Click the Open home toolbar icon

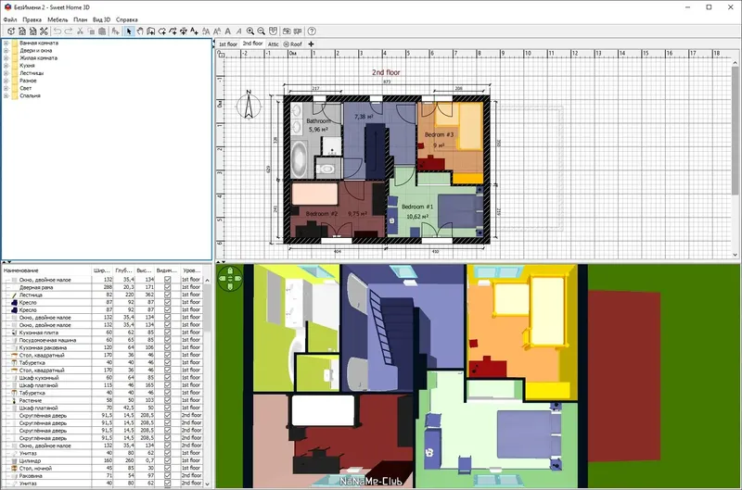point(21,31)
